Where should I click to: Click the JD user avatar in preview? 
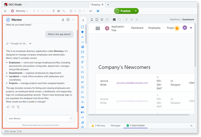185,28
